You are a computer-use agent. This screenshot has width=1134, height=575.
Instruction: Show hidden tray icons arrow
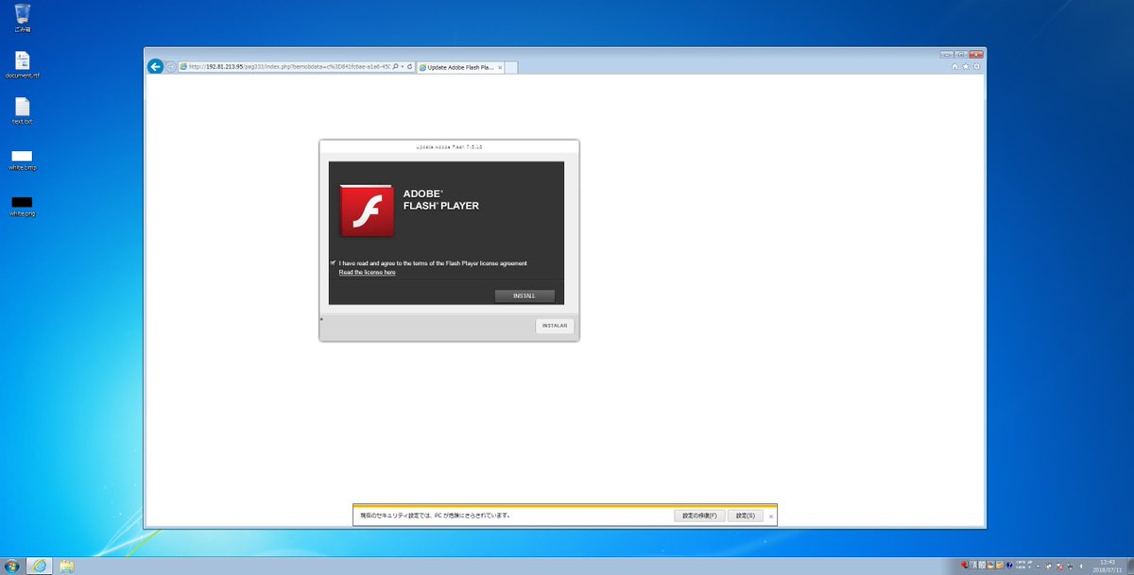[x=1038, y=566]
